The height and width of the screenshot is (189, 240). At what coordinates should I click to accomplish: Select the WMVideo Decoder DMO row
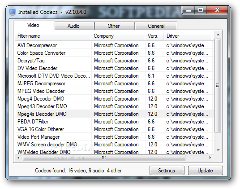pos(114,152)
